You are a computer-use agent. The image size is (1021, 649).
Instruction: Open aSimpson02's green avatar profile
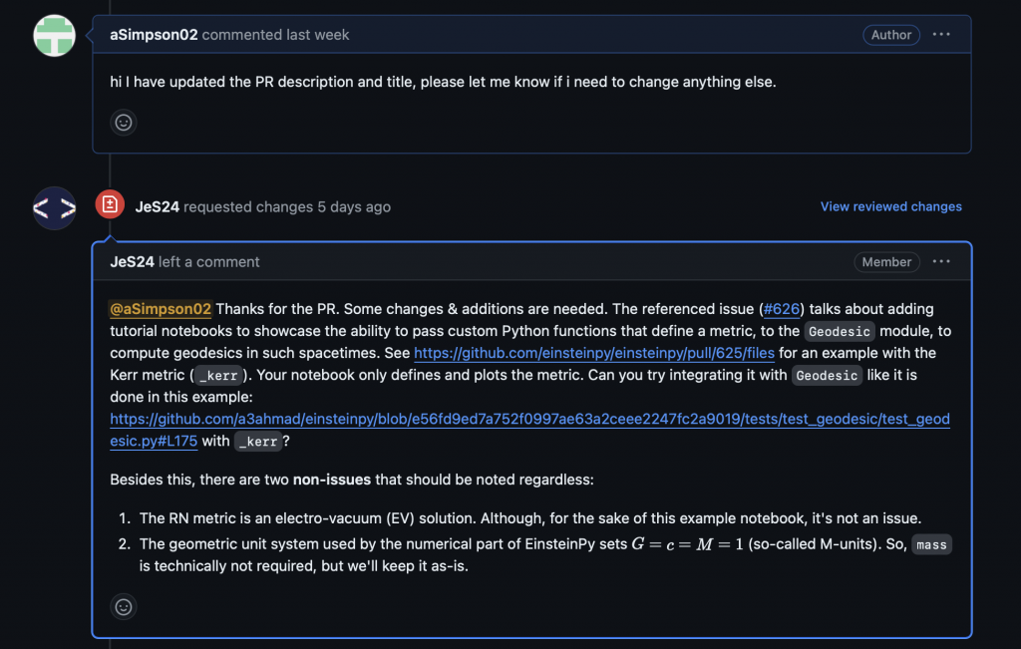coord(54,35)
